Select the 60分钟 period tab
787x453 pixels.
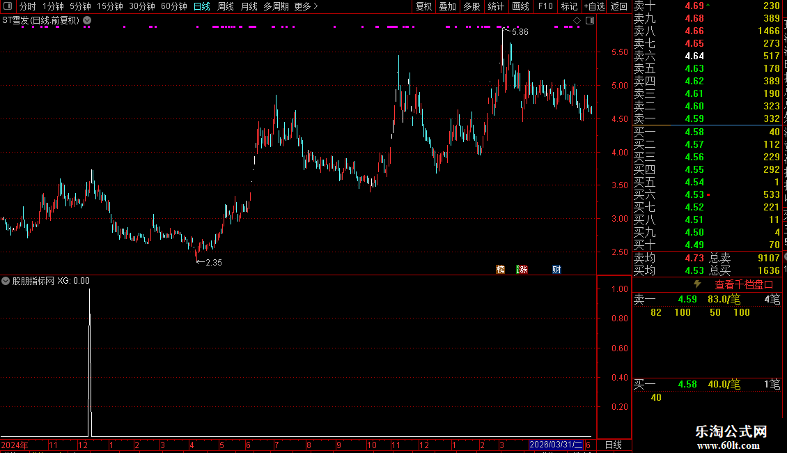tap(174, 6)
